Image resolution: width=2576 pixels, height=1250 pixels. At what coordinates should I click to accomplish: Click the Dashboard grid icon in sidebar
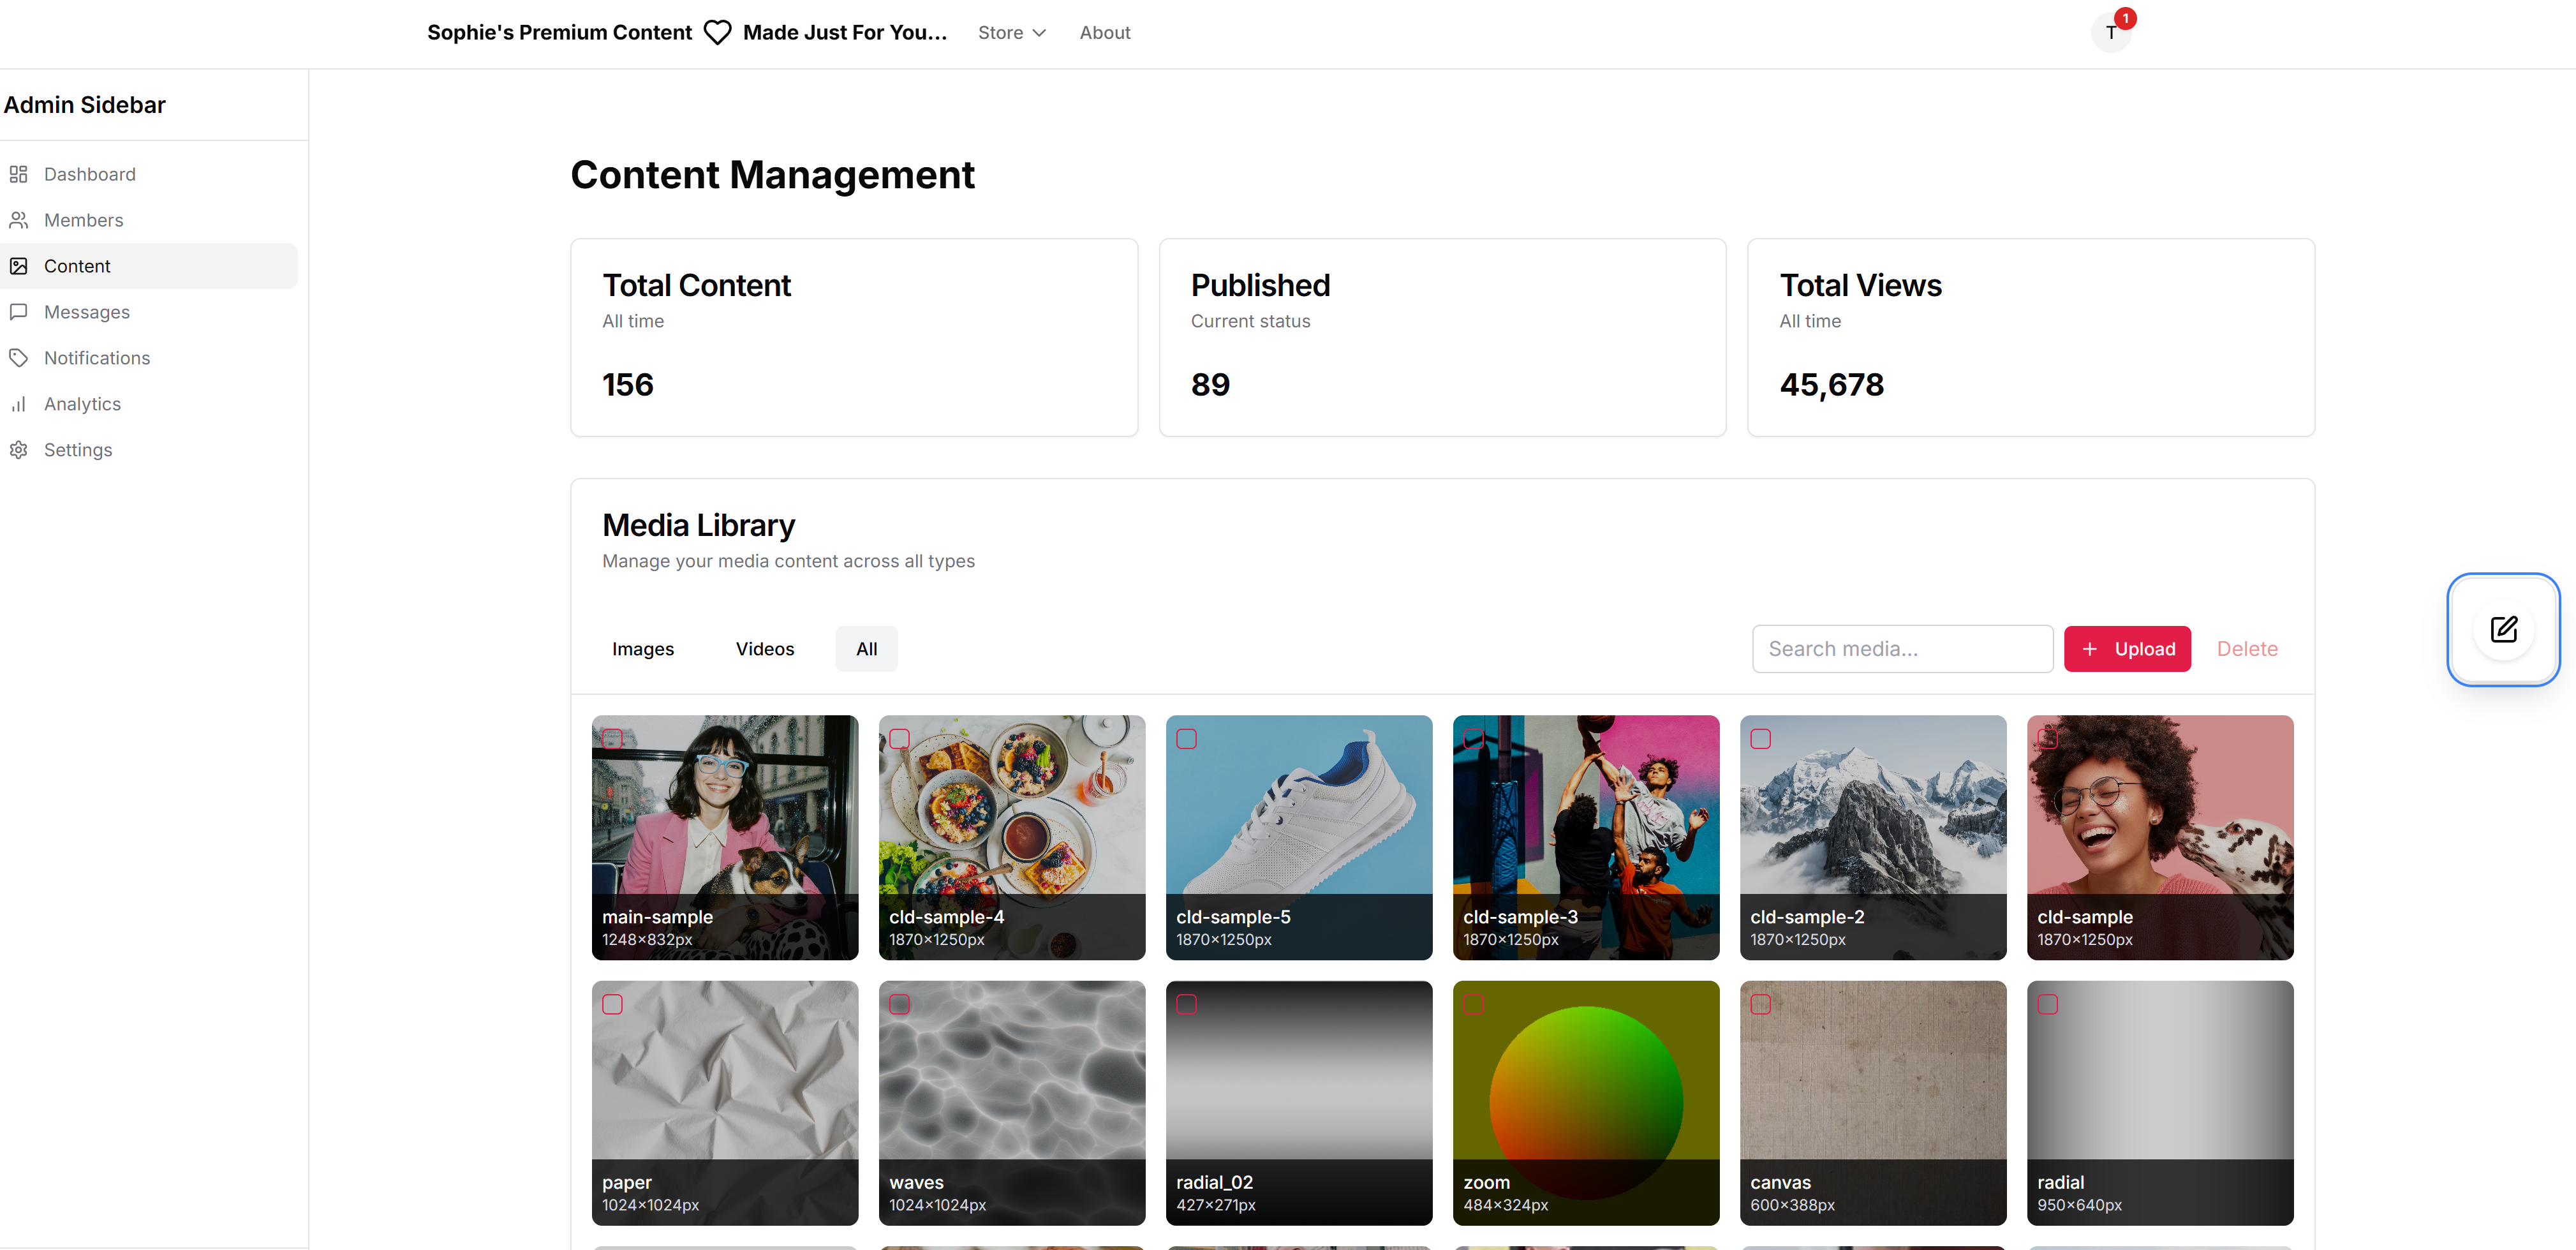(18, 174)
